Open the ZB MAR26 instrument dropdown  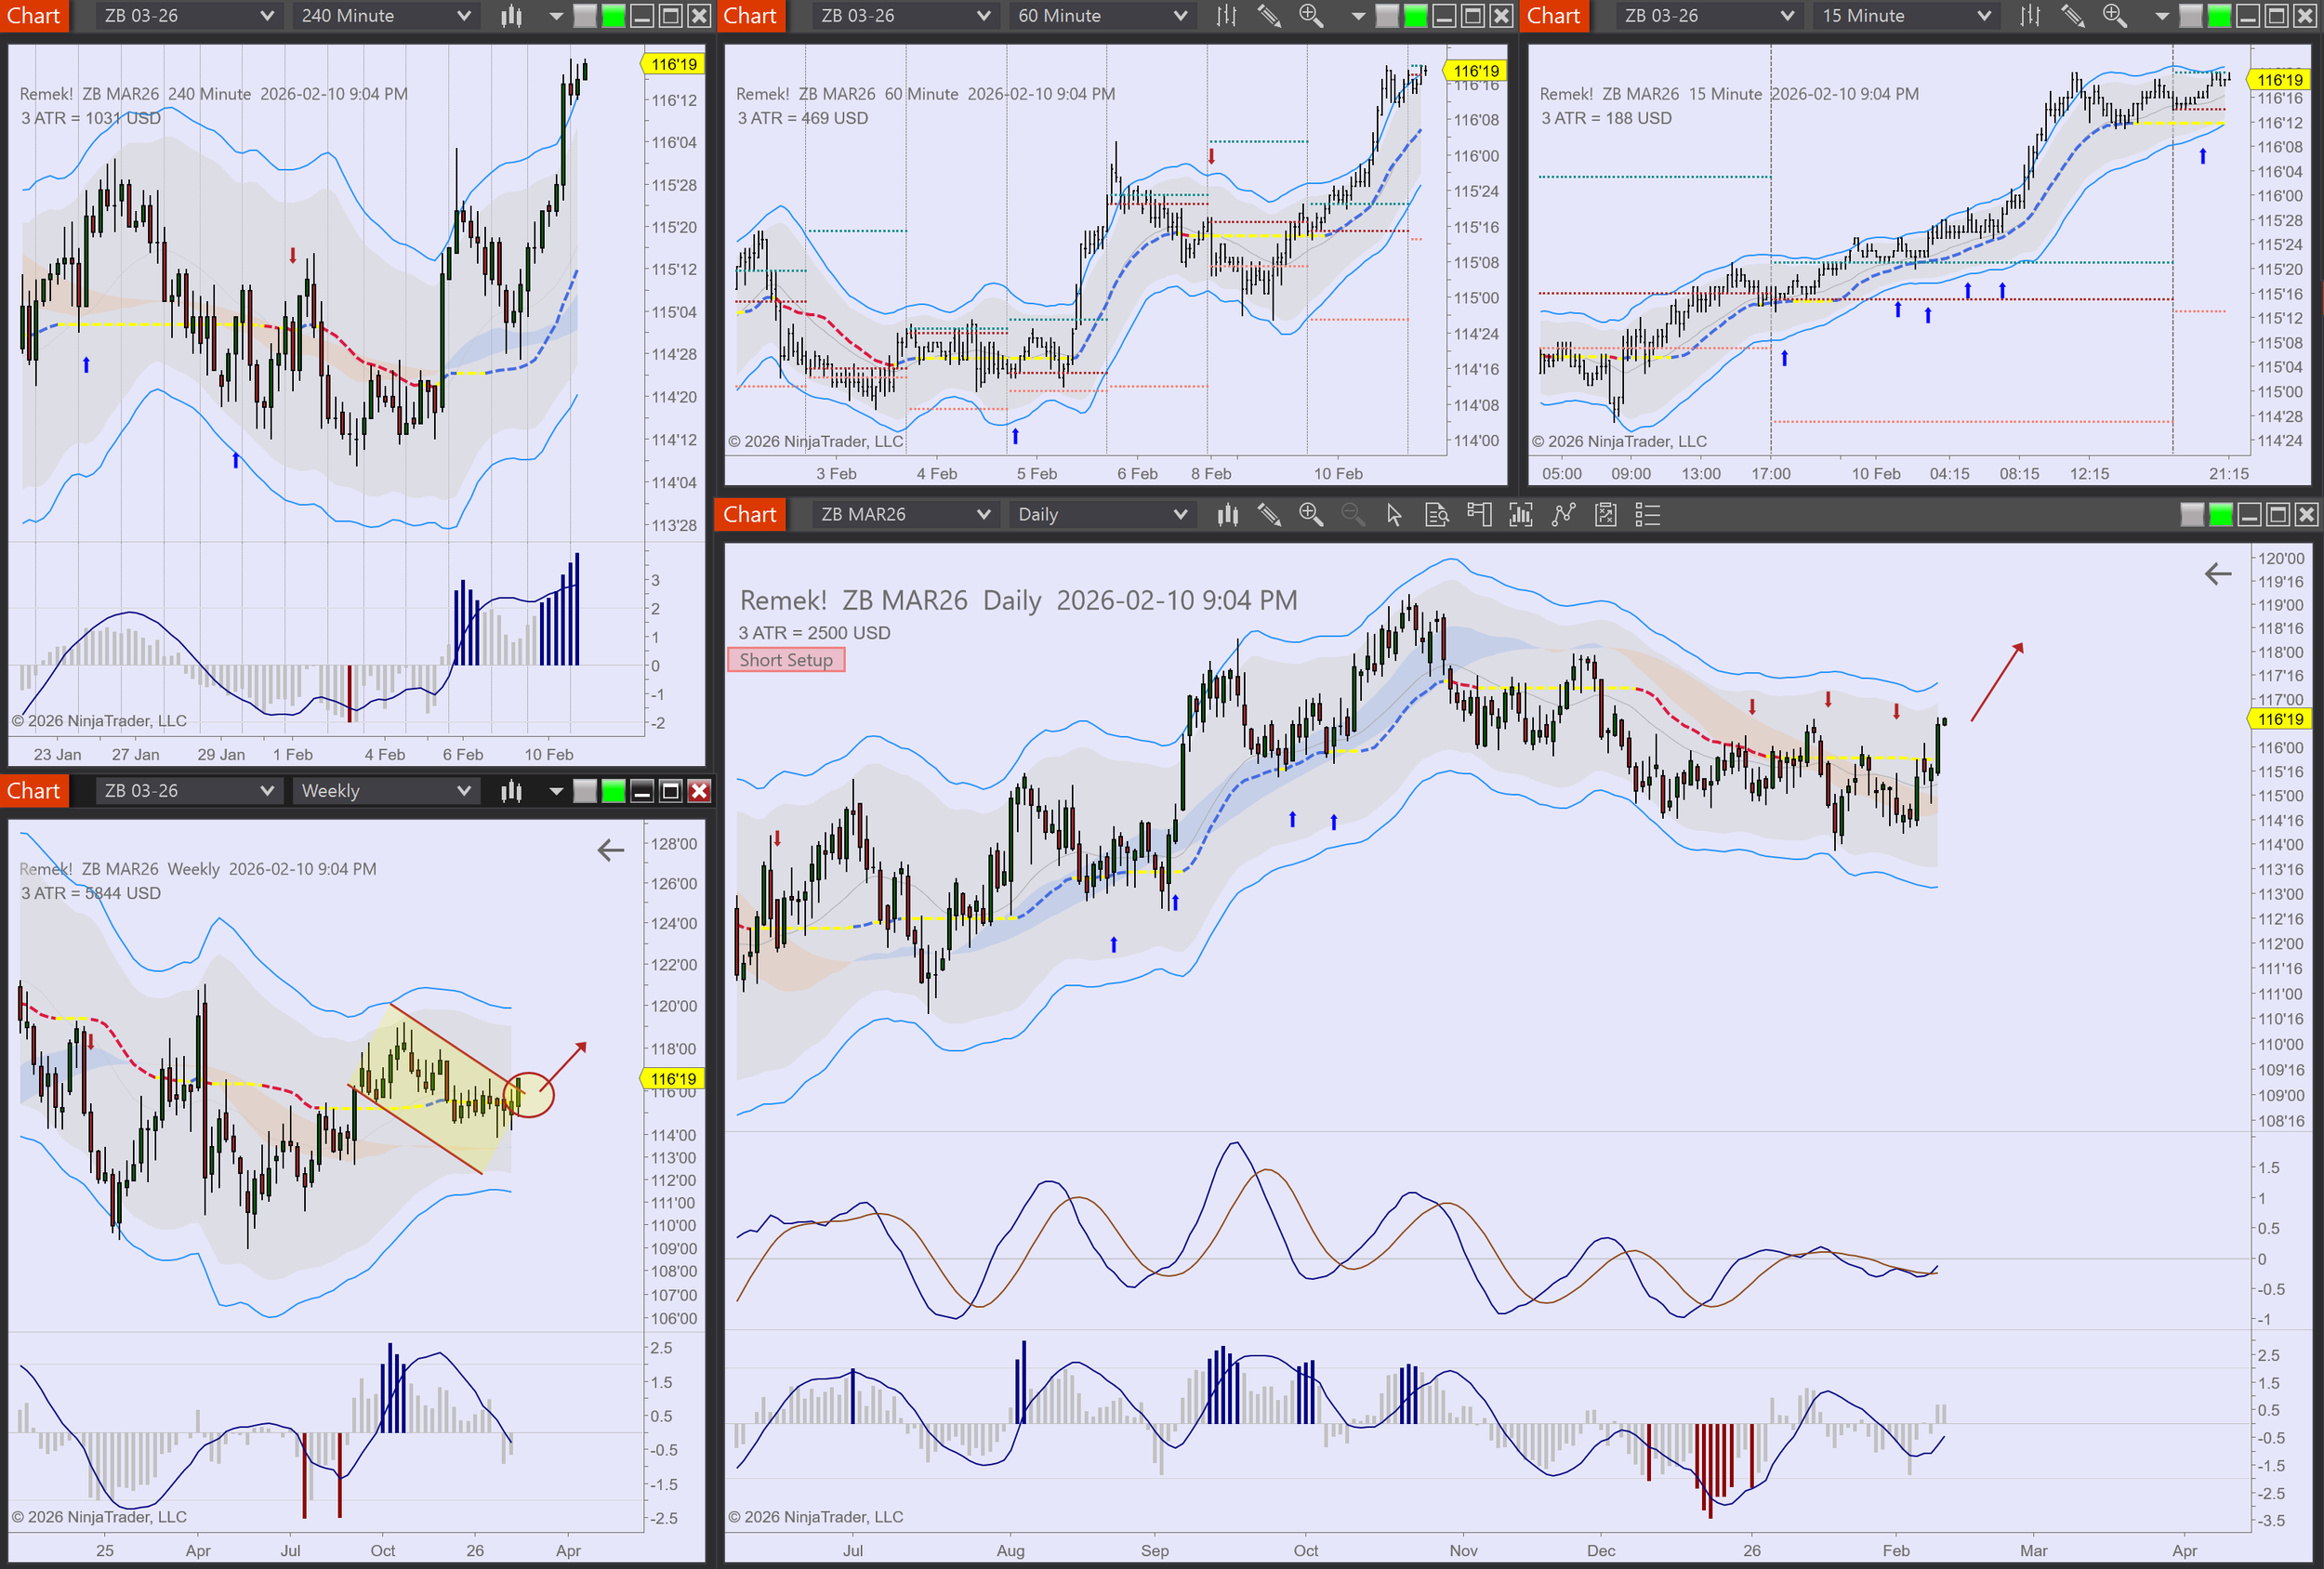[904, 515]
